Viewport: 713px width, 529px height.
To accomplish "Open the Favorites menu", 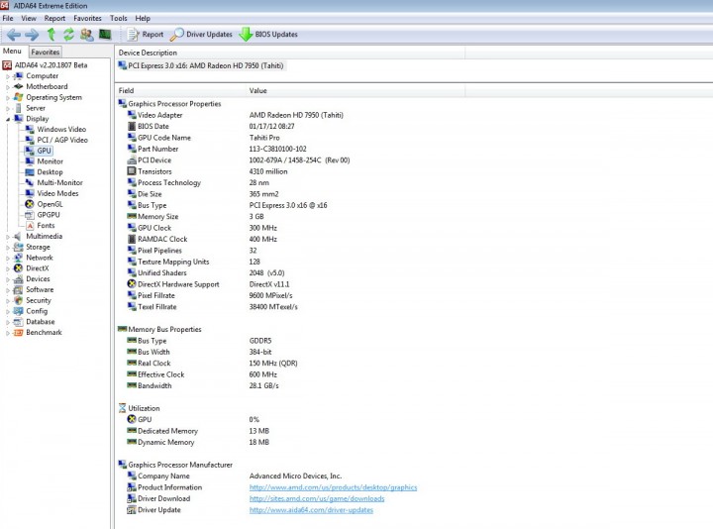I will coord(87,18).
